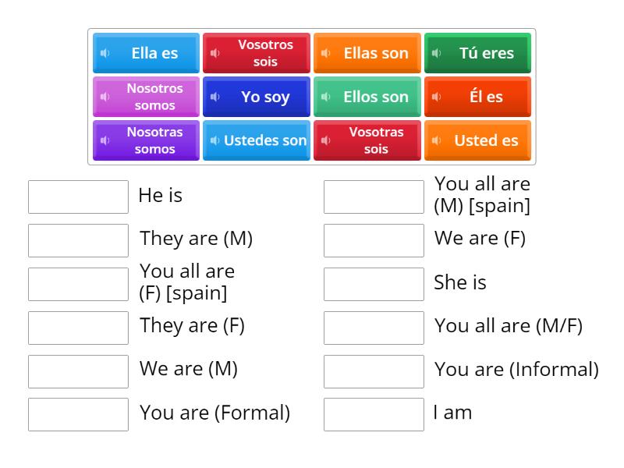Image resolution: width=624 pixels, height=468 pixels.
Task: Play audio for the "Ella es" tile
Action: point(104,53)
